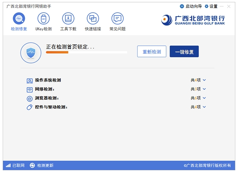This screenshot has height=173, width=238.
Task: Switch to the 常见问题 tab label
Action: click(117, 29)
